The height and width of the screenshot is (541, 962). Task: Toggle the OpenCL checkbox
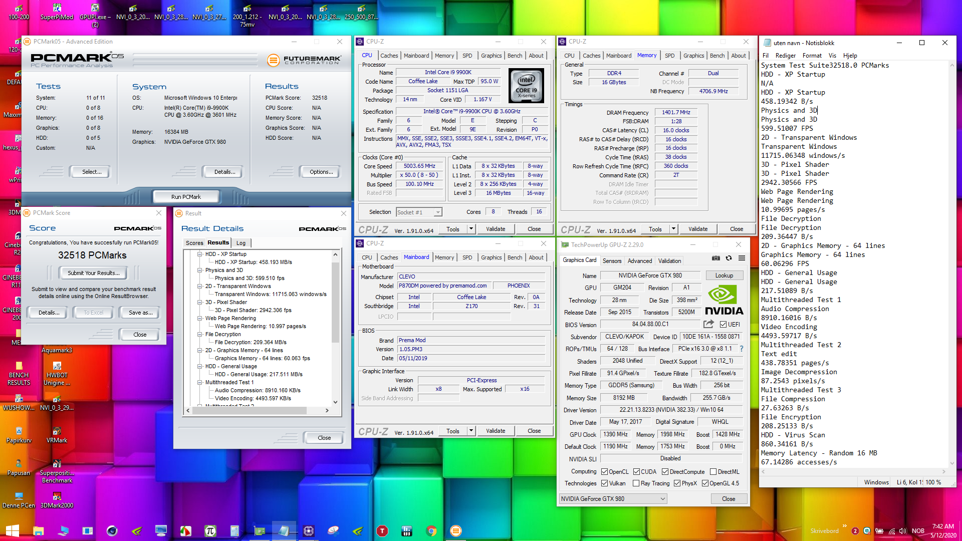(605, 471)
